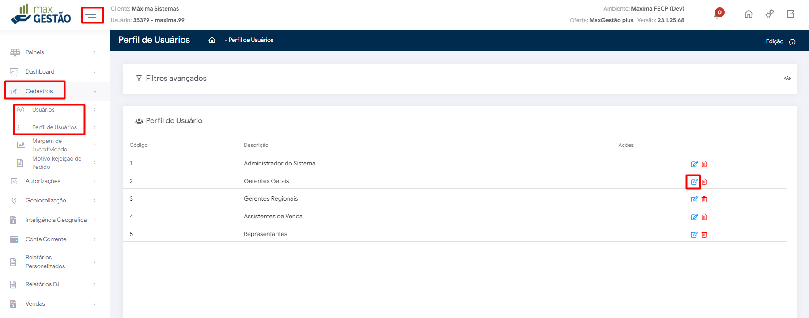The height and width of the screenshot is (318, 809).
Task: Expand the Filtros avançados section
Action: coord(176,79)
